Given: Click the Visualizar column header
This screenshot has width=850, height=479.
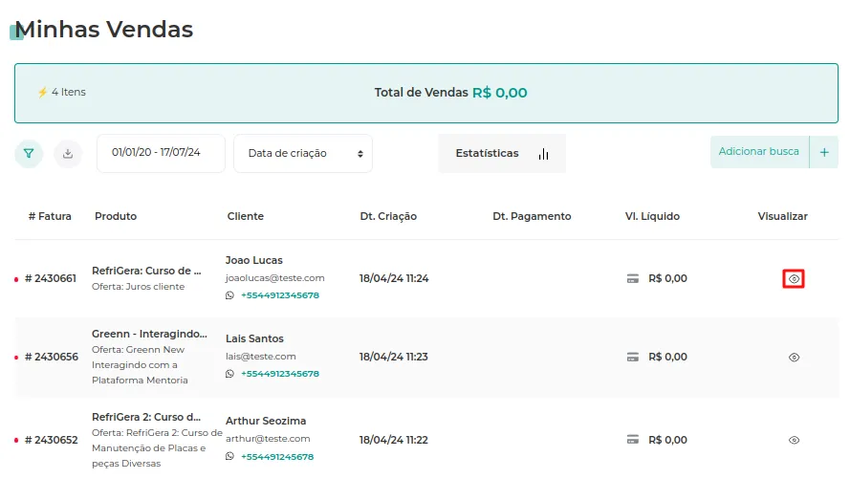Looking at the screenshot, I should coord(782,216).
